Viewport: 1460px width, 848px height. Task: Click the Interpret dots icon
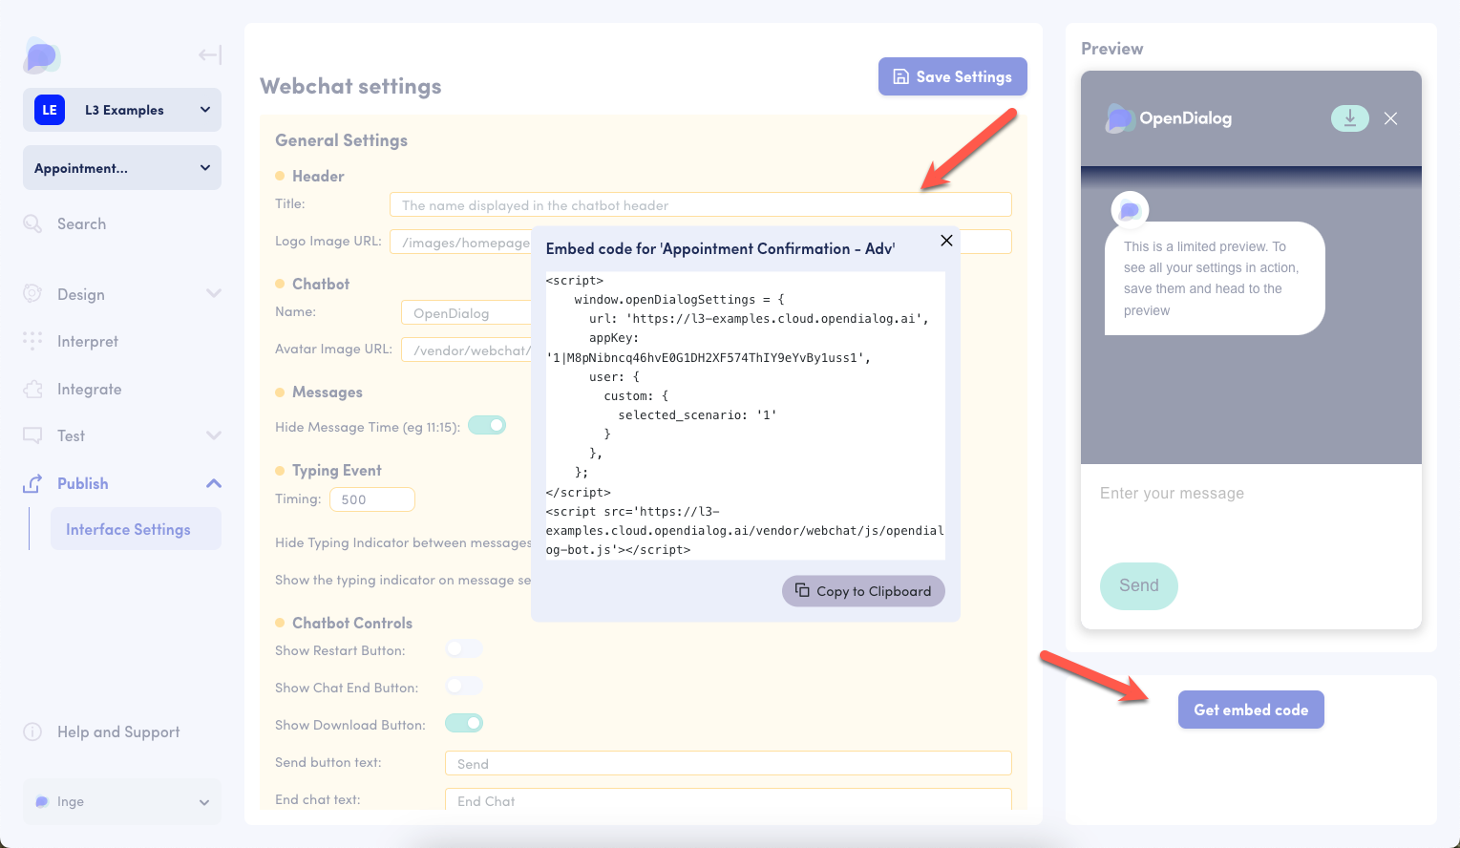click(32, 341)
